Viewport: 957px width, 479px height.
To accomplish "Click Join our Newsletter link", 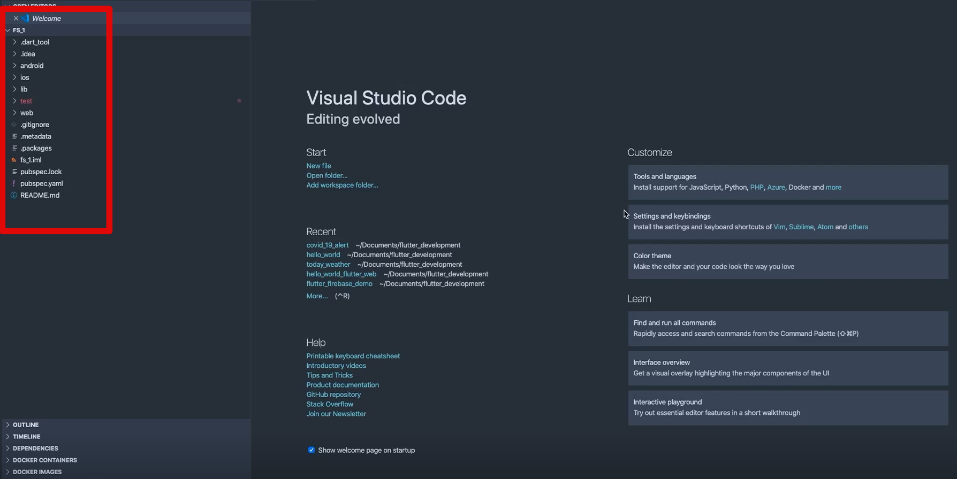I will (x=336, y=414).
